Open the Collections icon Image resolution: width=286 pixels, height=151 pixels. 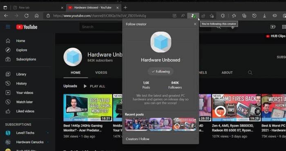tap(244, 16)
